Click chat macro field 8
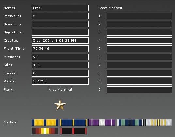The height and width of the screenshot is (137, 175). coord(139,73)
